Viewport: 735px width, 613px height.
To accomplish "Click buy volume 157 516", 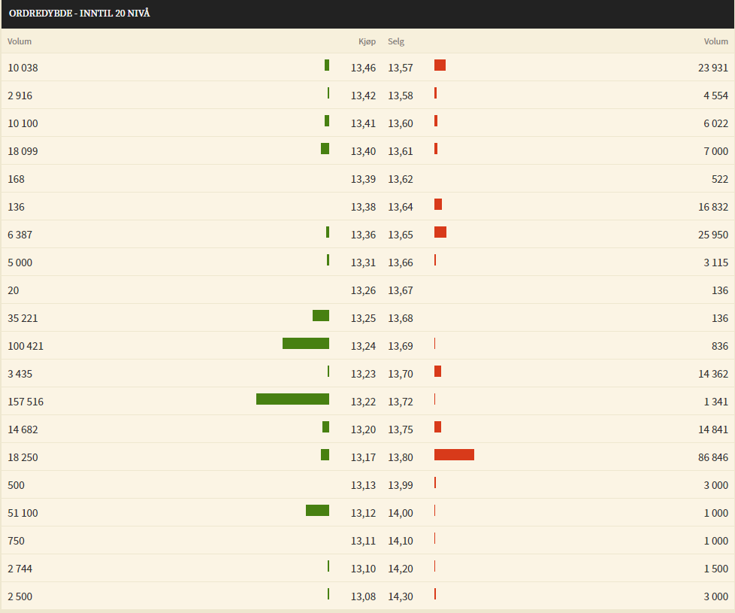I will (26, 402).
